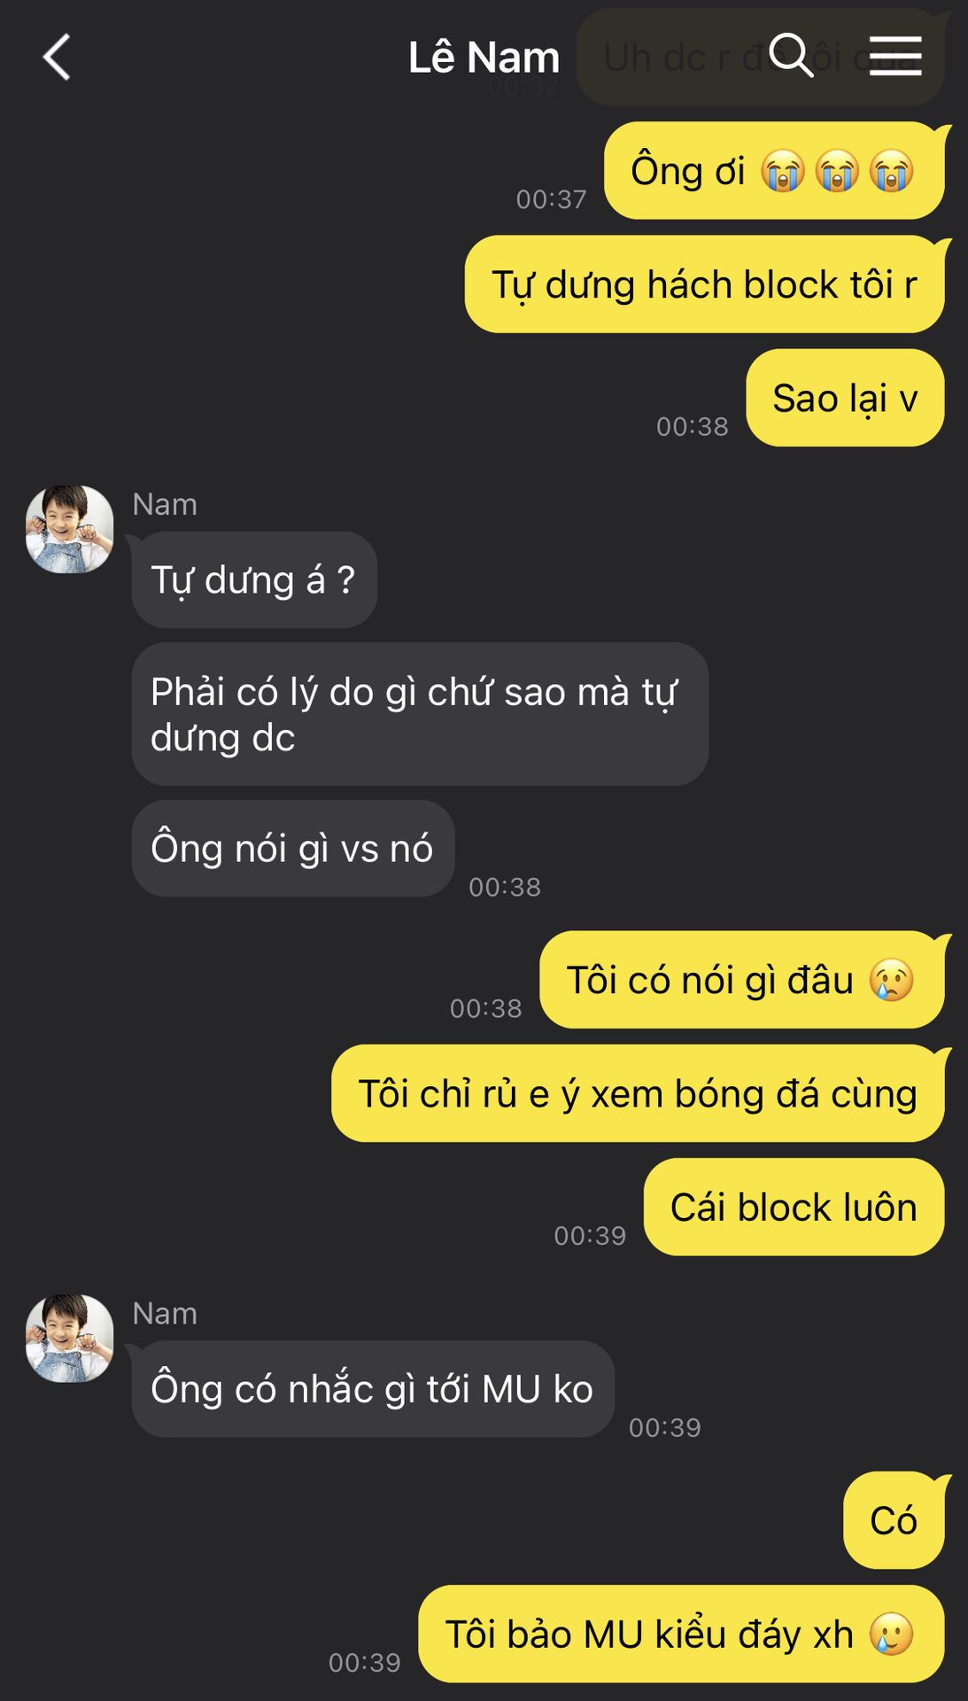Select the 'Ông nói gì vs nó' bubble
The image size is (968, 1701).
pyautogui.click(x=293, y=849)
